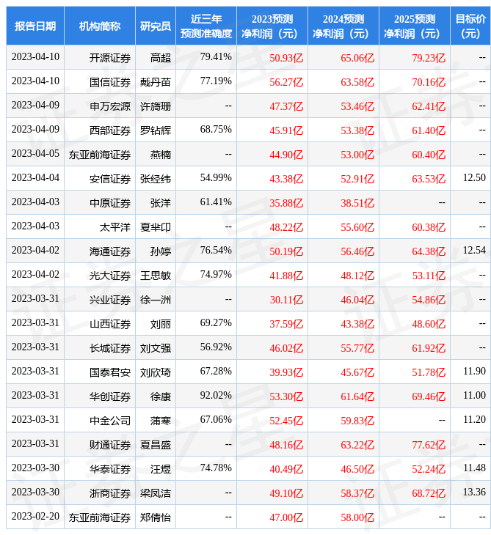Click the 近三年预测准确度 column header
The image size is (491, 535).
[206, 26]
